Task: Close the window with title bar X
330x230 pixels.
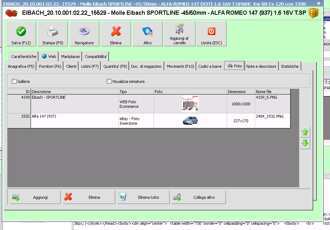Action: [x=319, y=4]
